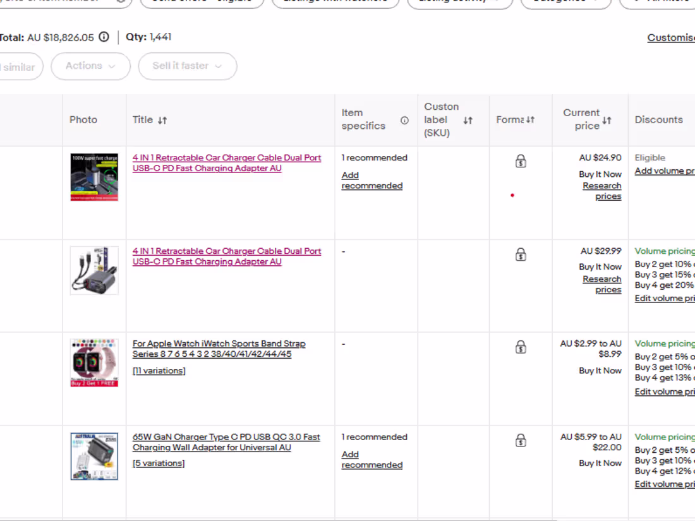This screenshot has width=695, height=521.
Task: Expand the Categories filter dropdown
Action: [x=565, y=2]
